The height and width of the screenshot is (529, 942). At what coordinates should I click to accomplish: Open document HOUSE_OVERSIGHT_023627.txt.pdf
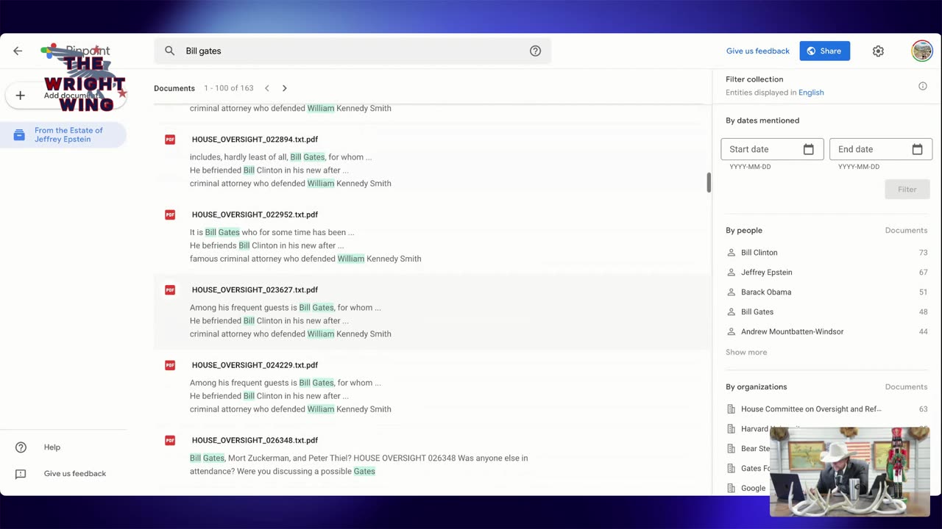pyautogui.click(x=255, y=289)
